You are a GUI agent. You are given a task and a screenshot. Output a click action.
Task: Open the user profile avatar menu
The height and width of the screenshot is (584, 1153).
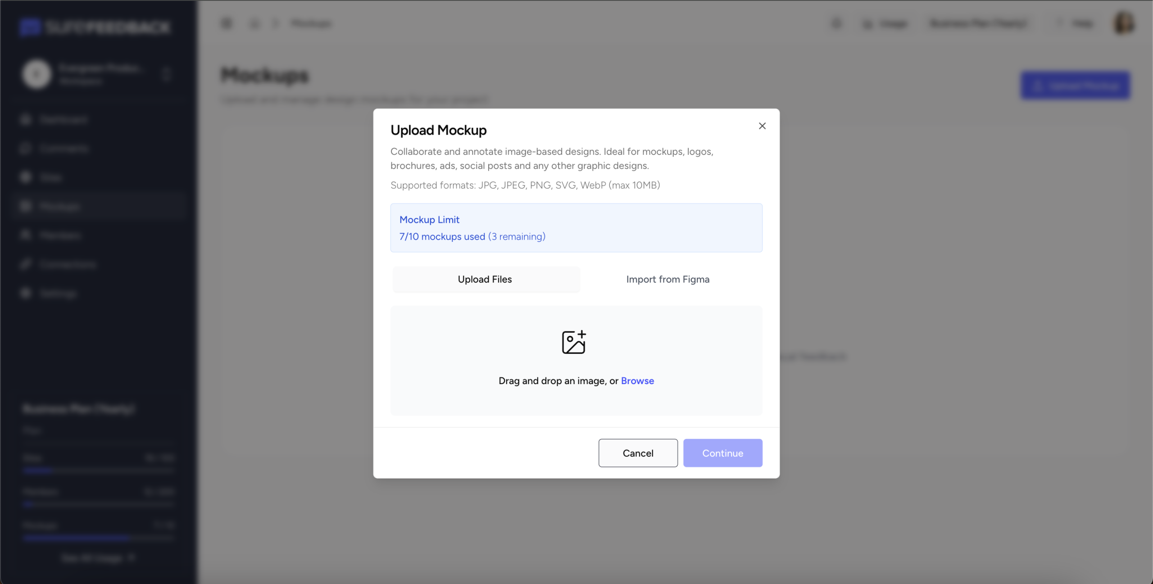coord(1124,23)
